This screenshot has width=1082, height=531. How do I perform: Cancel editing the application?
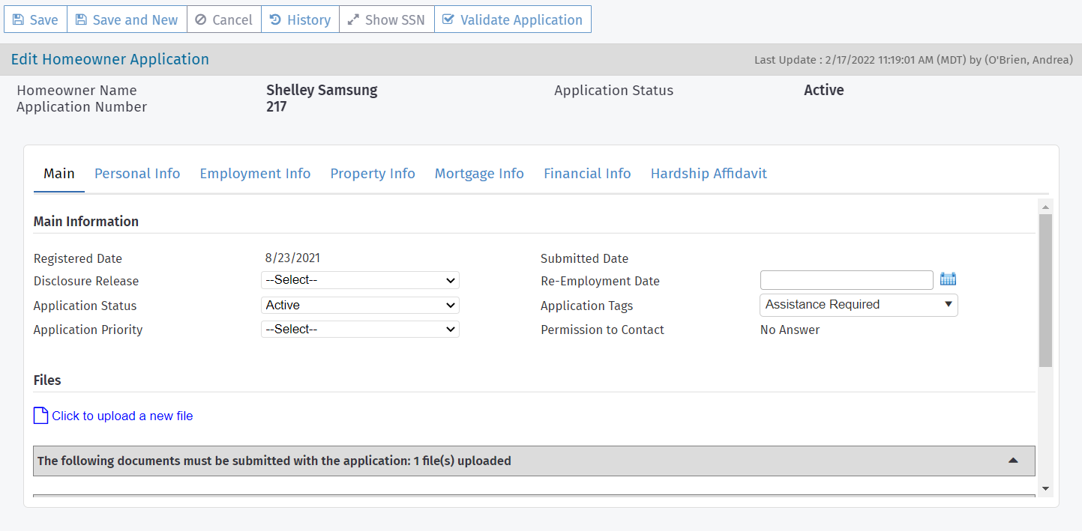click(x=223, y=19)
